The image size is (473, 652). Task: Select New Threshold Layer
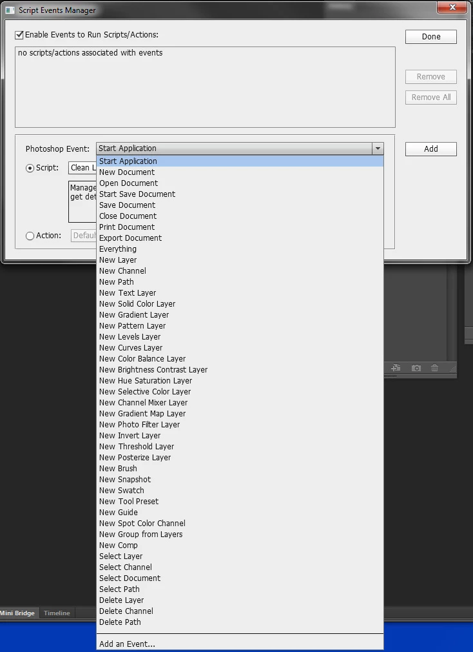coord(240,447)
